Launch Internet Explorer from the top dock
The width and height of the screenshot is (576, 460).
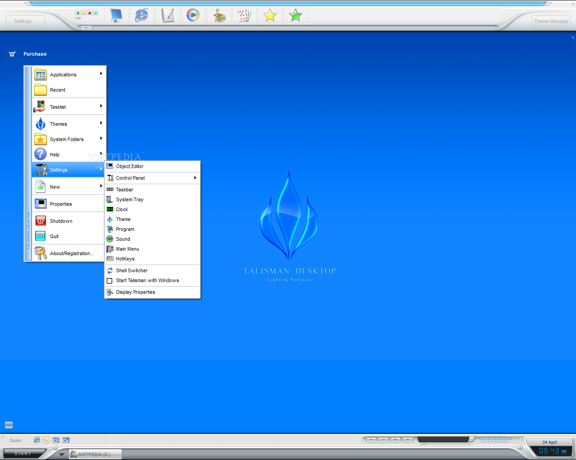(x=142, y=15)
